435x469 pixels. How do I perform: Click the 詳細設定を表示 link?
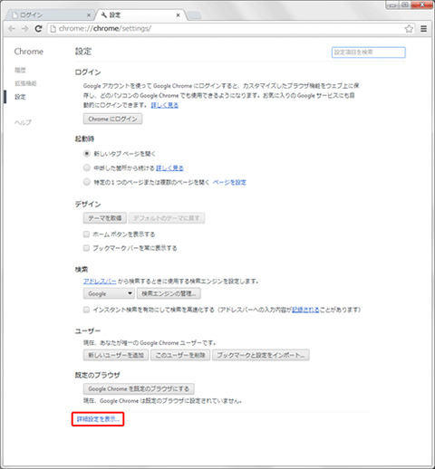point(98,419)
